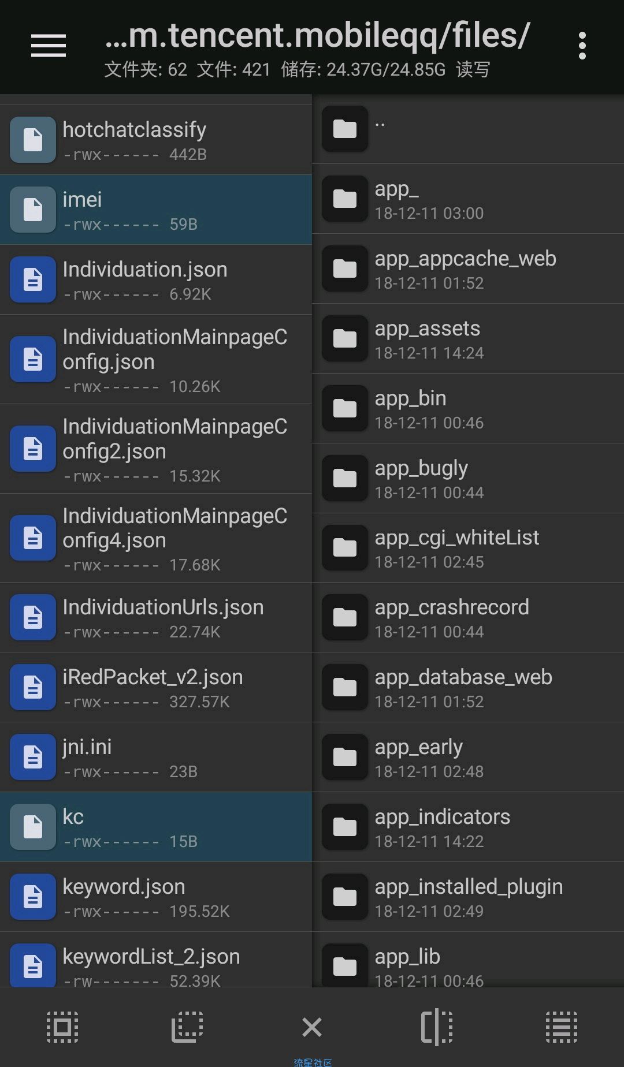Tap the hotchatclassify file icon
Viewport: 624px width, 1067px height.
33,140
